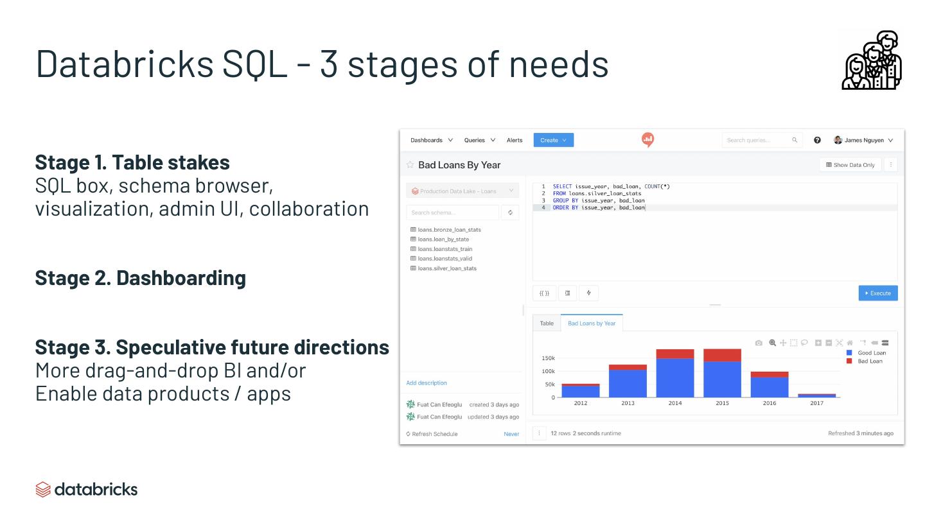Open the Queries dropdown menu

(480, 140)
